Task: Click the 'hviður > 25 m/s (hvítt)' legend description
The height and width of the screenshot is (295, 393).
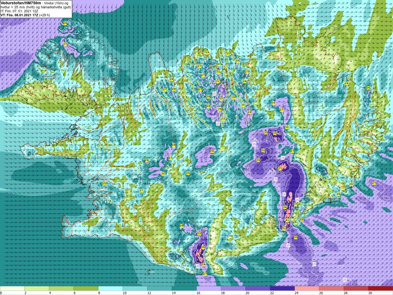Action: click(x=18, y=7)
